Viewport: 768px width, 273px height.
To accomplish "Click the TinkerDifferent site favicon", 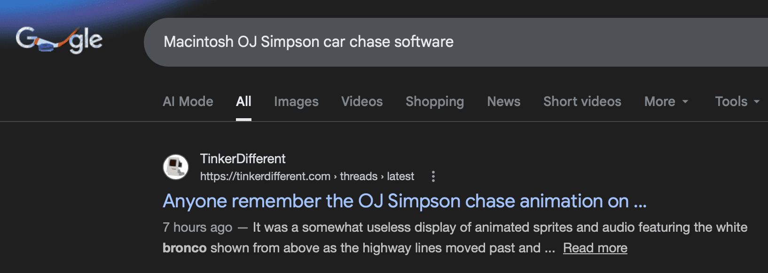I will tap(175, 167).
